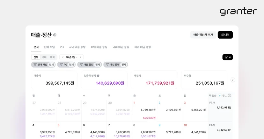Select calendar day 6
Image resolution: width=264 pixels, height=139 pixels.
tap(84, 125)
